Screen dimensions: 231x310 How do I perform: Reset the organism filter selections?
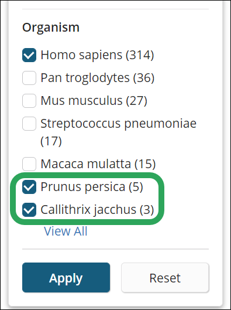(165, 278)
